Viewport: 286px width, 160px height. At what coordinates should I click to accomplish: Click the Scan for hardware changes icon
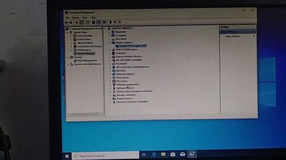point(104,22)
